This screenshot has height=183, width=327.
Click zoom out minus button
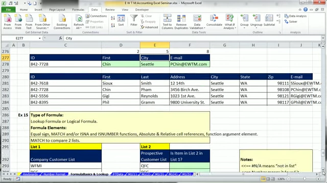coord(289,179)
